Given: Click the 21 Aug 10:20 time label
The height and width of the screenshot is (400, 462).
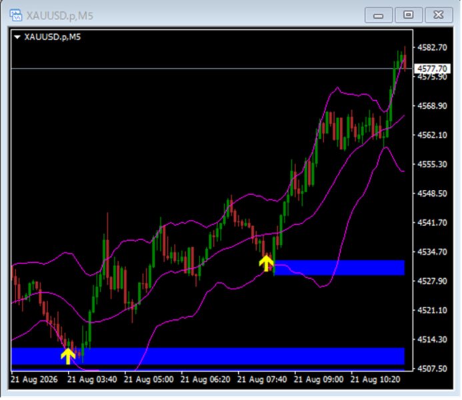Looking at the screenshot, I should 375,379.
